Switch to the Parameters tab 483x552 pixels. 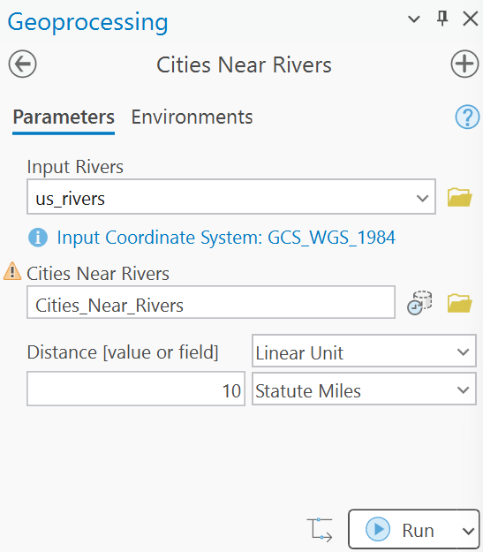(64, 117)
